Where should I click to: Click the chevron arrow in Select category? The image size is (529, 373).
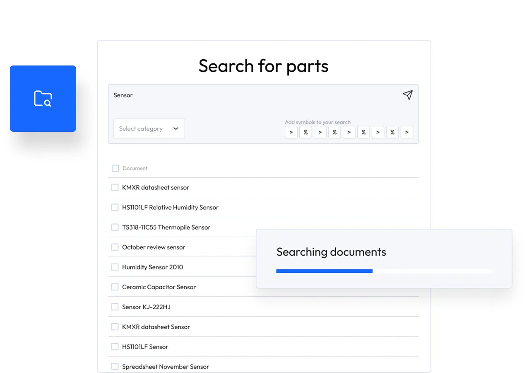pyautogui.click(x=176, y=128)
